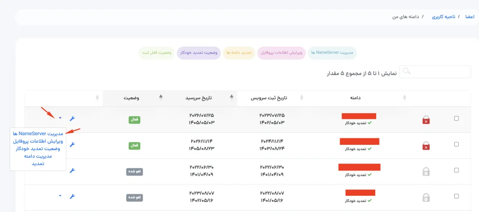Click the red lock icon in the second domain row
Viewport: 479px width, 212px height.
tap(426, 146)
